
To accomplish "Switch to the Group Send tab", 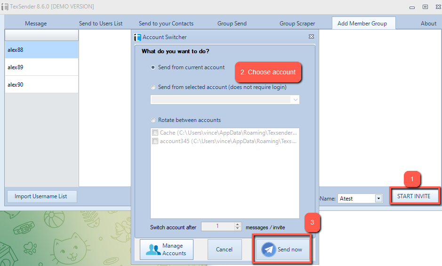I will click(232, 24).
